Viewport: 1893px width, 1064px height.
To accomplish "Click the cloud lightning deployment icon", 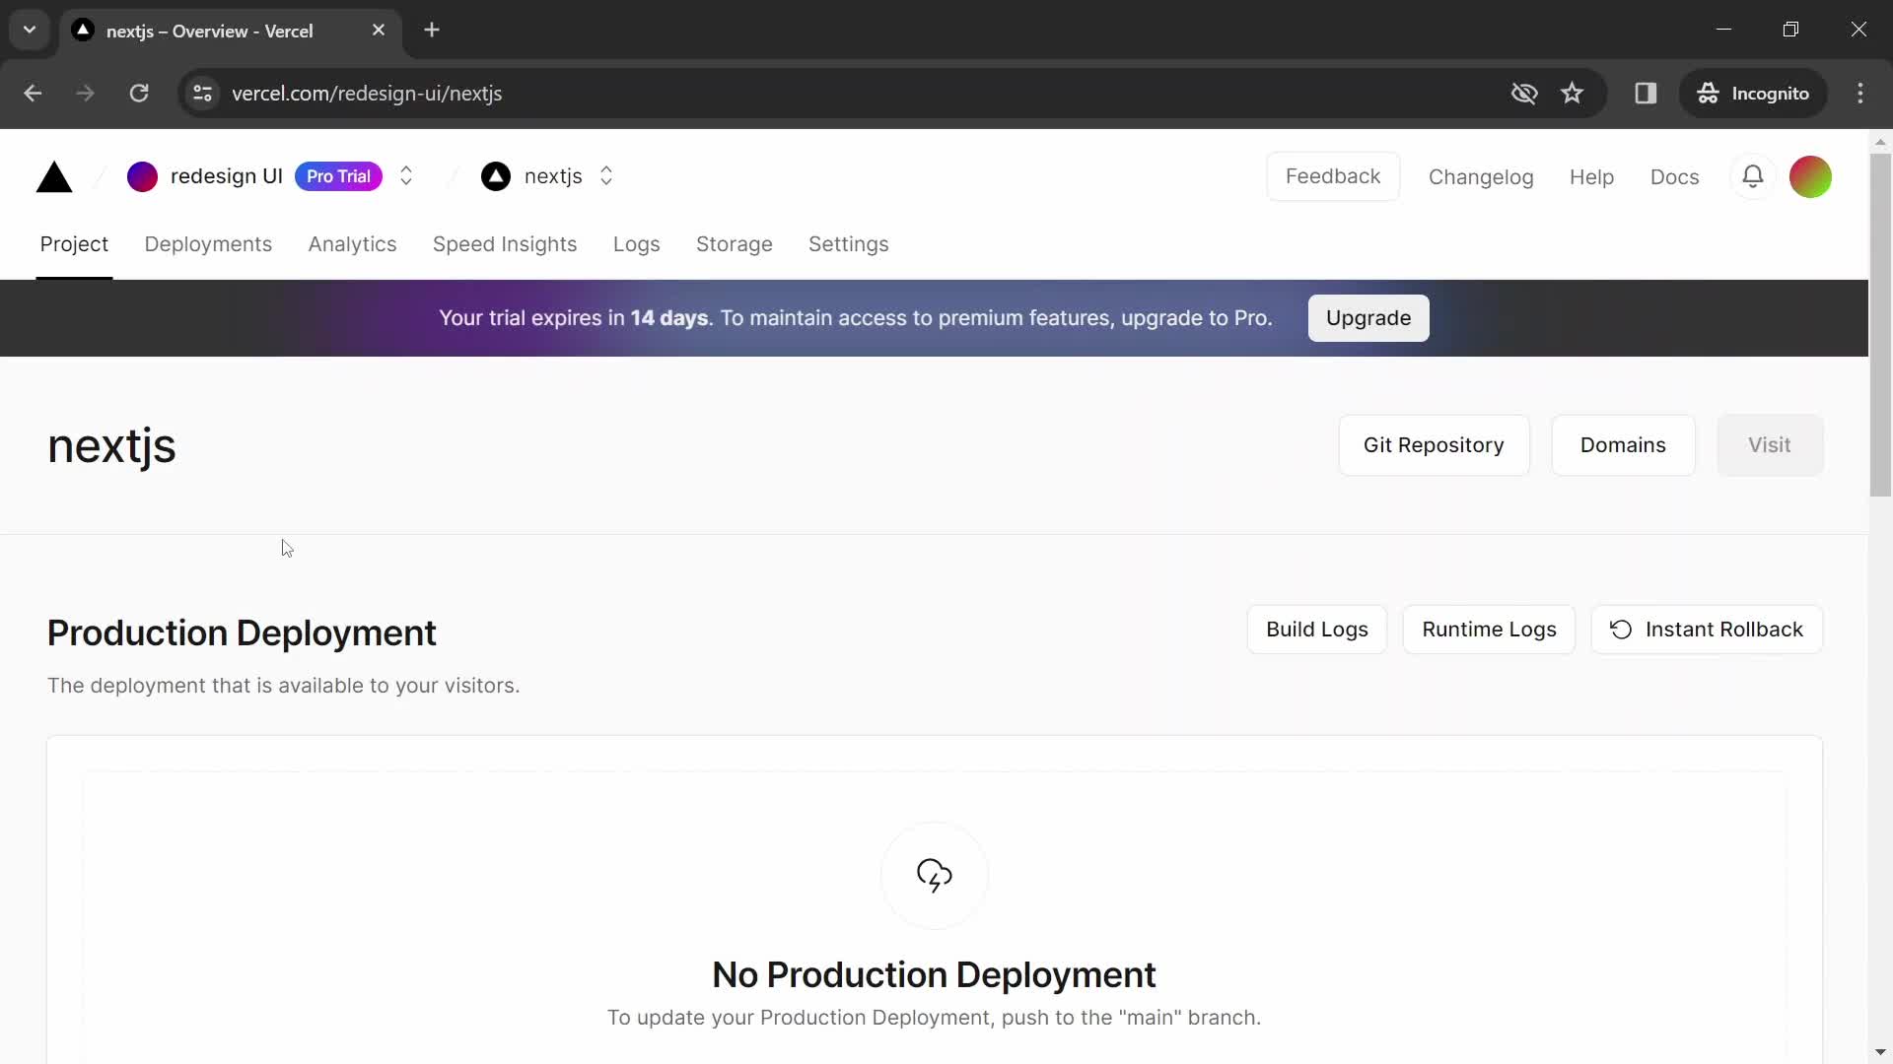I will 935,875.
